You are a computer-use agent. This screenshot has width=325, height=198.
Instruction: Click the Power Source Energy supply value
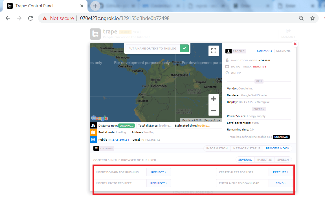[x=256, y=116]
